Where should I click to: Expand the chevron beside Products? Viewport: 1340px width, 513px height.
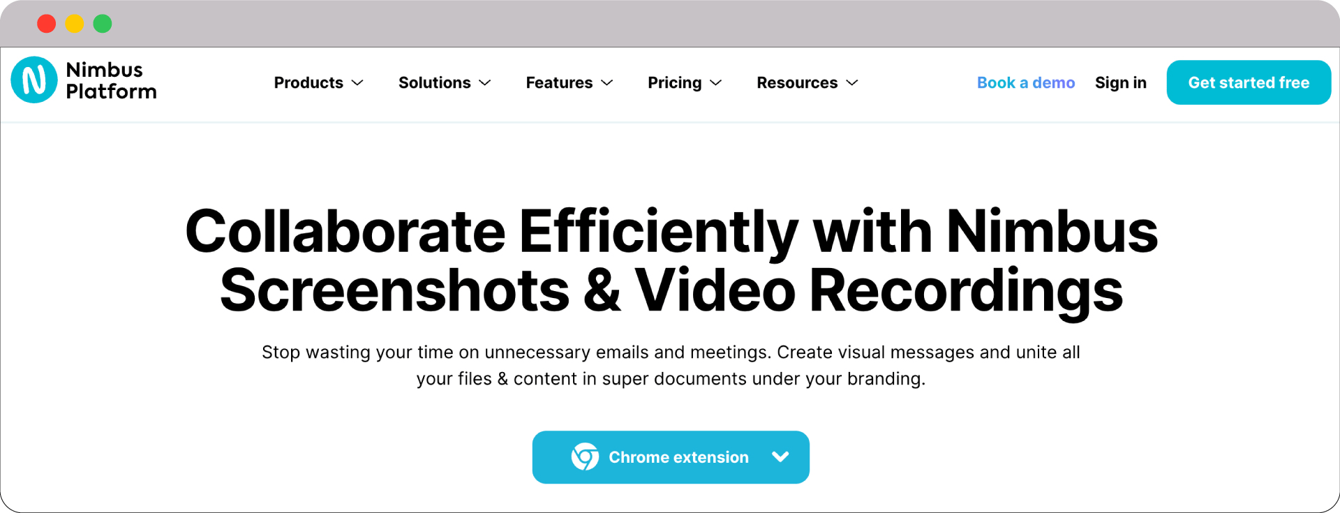tap(358, 83)
